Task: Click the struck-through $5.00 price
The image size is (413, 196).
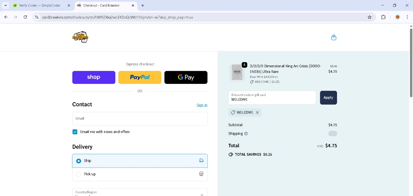Action: [333, 66]
